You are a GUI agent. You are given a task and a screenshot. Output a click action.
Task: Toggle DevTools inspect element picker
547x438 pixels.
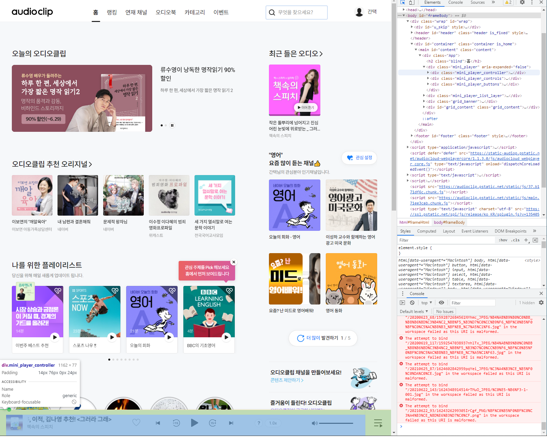click(x=403, y=2)
